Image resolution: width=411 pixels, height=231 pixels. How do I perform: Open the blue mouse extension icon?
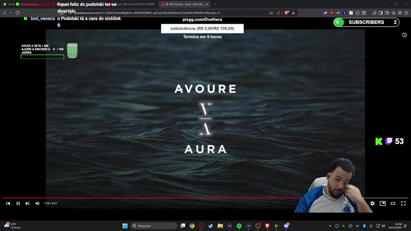click(x=345, y=13)
